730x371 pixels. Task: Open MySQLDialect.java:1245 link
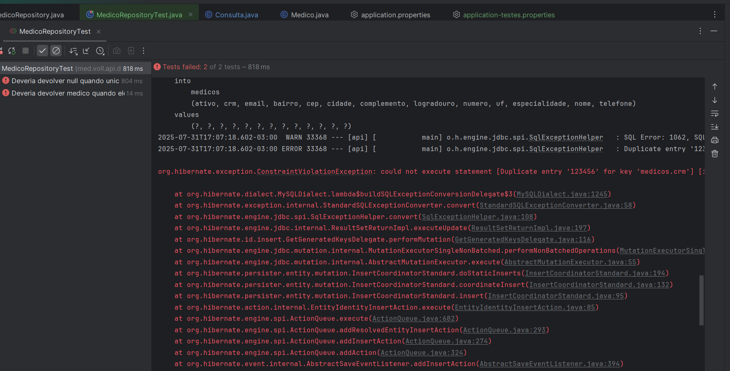tap(562, 194)
